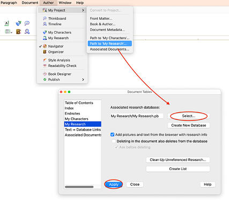Click the Thinkboard icon in Author menu

coord(45,18)
